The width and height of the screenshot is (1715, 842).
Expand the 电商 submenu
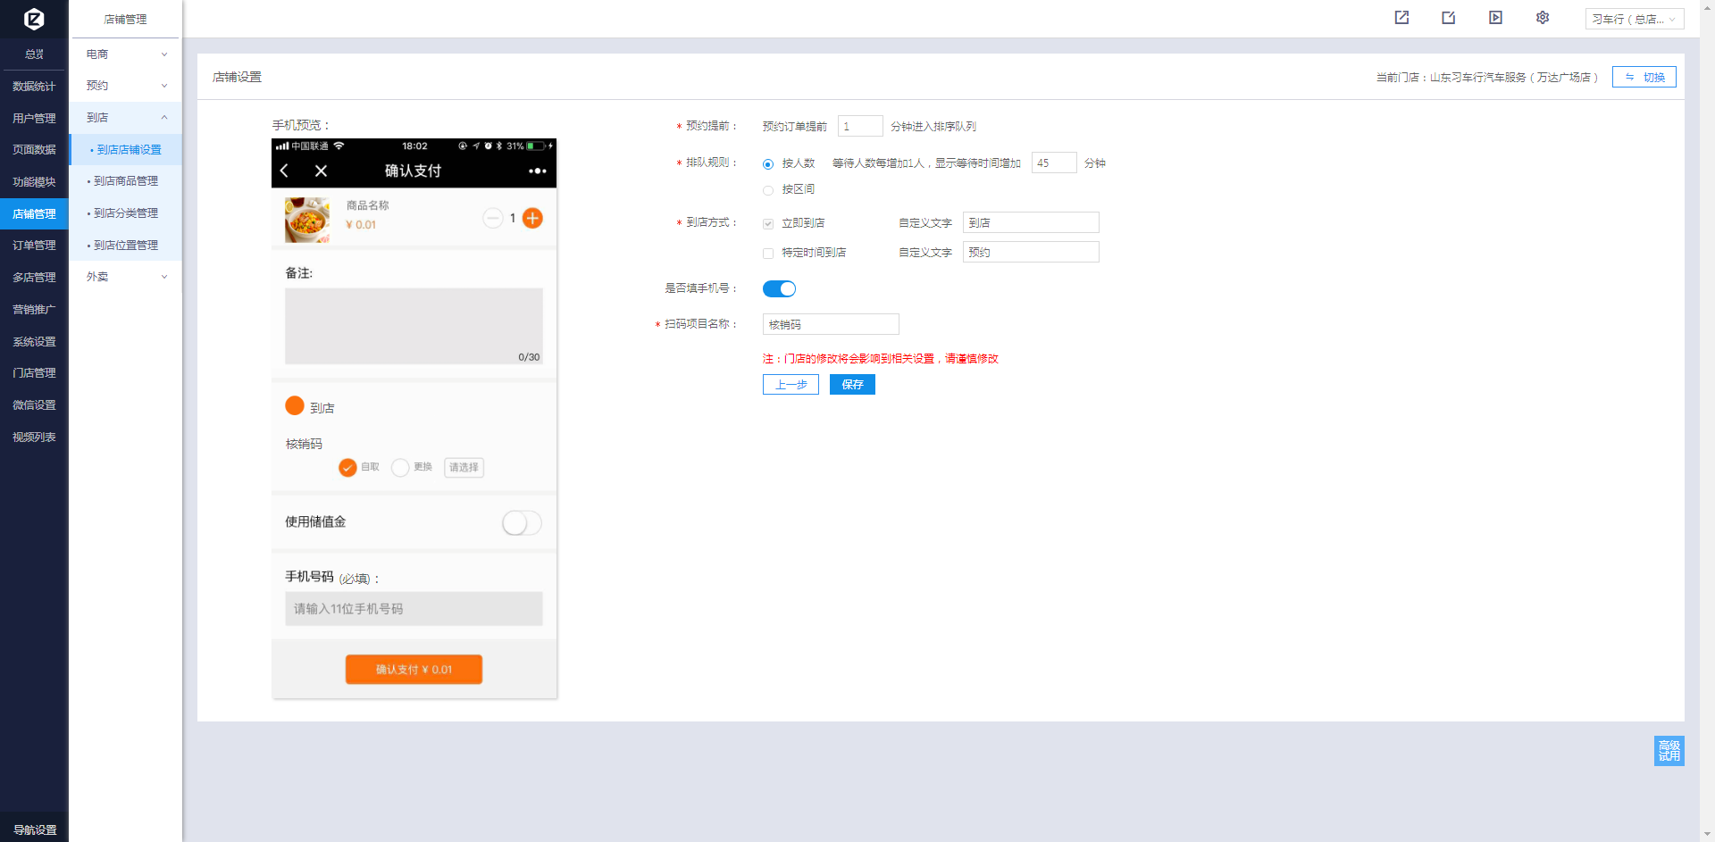coord(126,54)
